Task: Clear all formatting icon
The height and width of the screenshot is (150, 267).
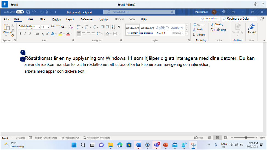Action: tap(71, 27)
